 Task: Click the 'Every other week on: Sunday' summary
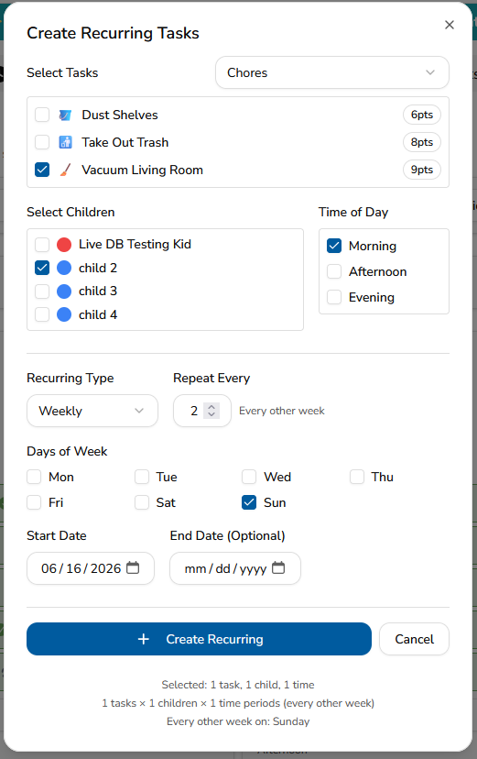click(x=238, y=721)
